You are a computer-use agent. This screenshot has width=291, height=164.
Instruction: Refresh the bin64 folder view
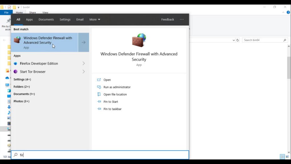(238, 40)
